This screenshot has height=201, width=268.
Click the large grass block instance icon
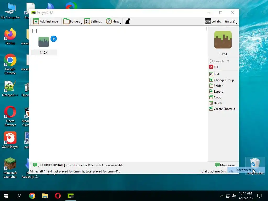pos(223,40)
